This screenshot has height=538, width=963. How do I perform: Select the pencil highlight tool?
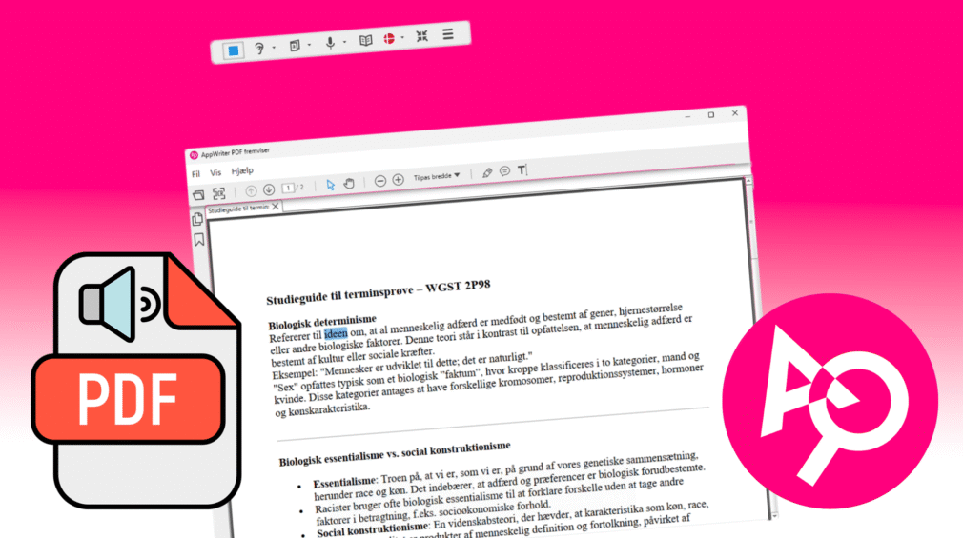[487, 172]
